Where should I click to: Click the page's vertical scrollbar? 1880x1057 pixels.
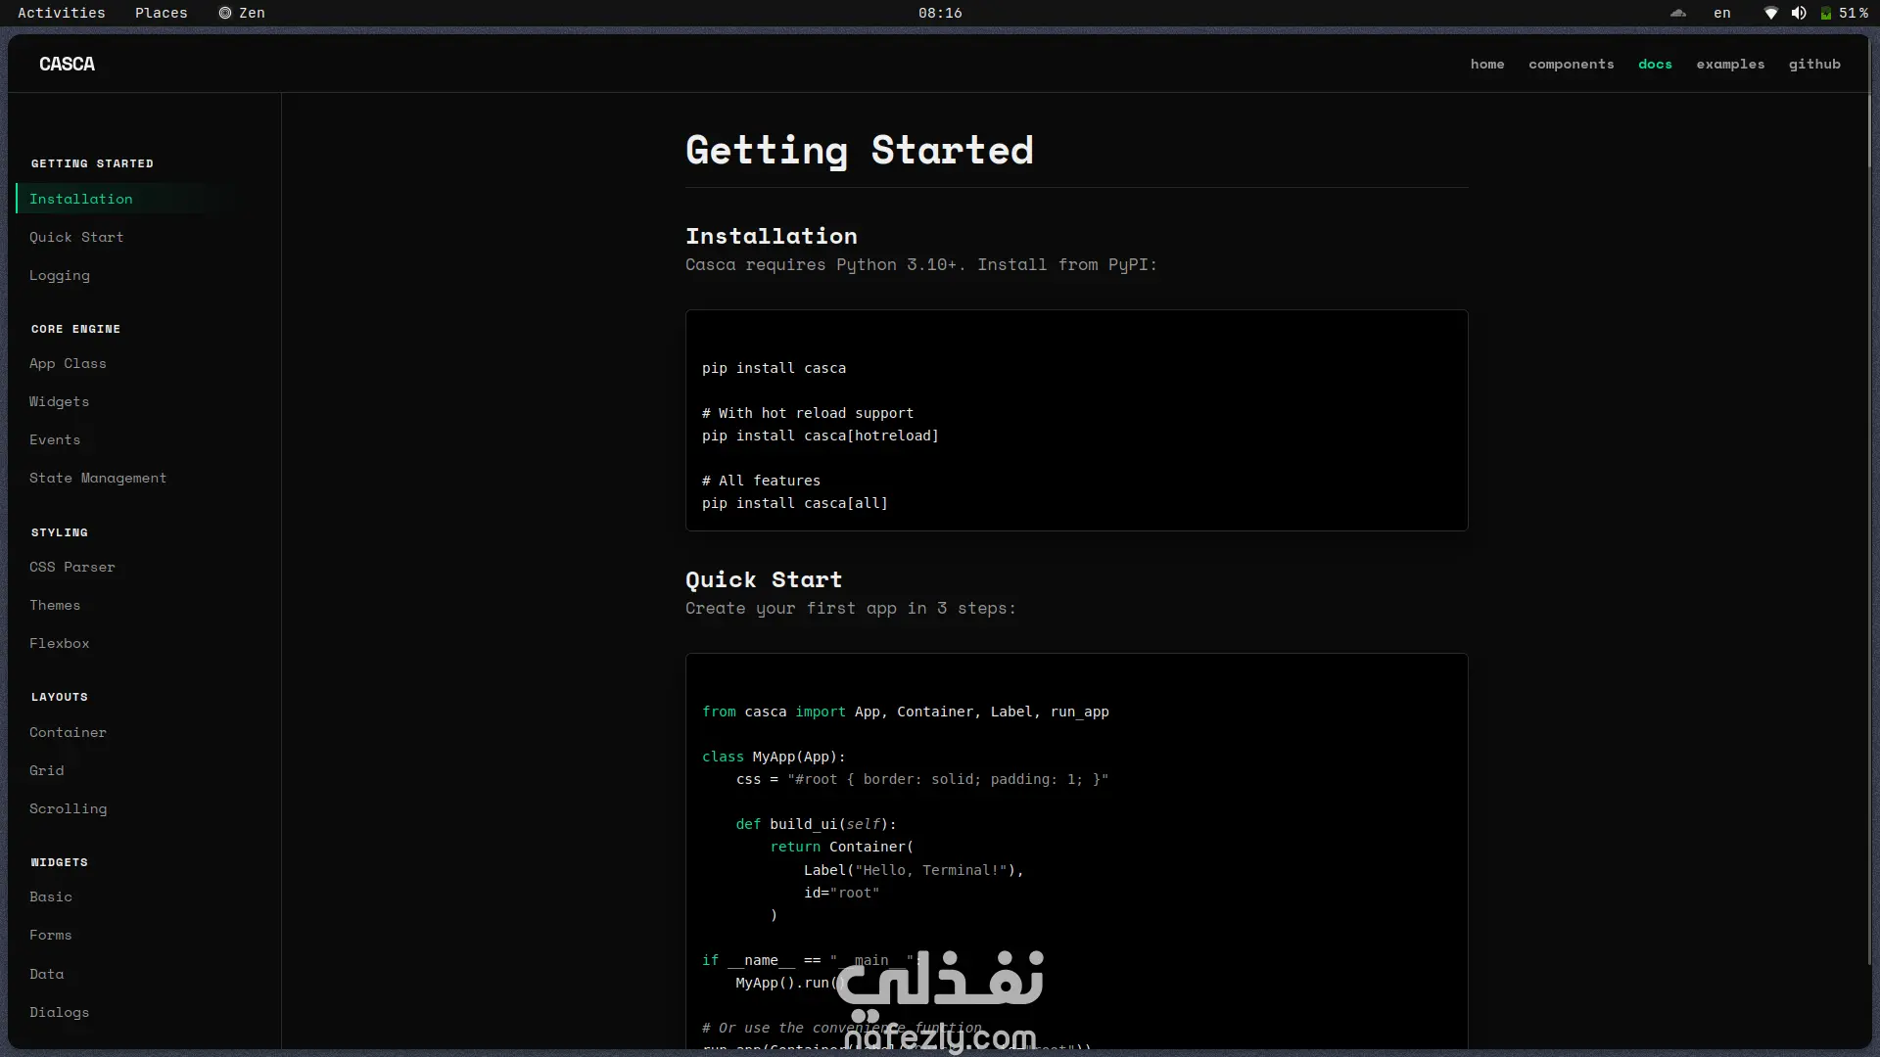pos(1868,132)
